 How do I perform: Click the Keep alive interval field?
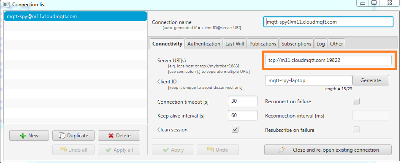[242, 115]
